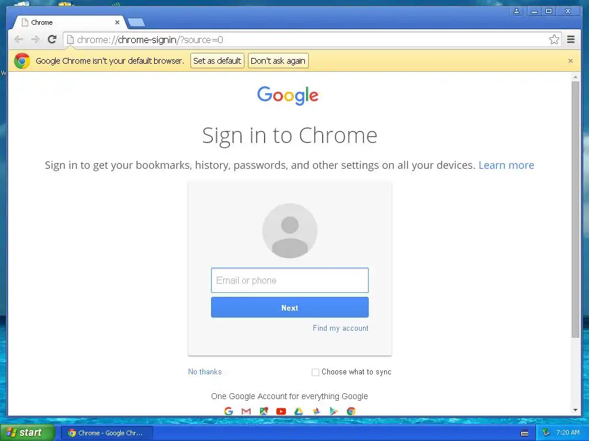The height and width of the screenshot is (441, 589).
Task: Click the forward navigation arrow
Action: (x=35, y=40)
